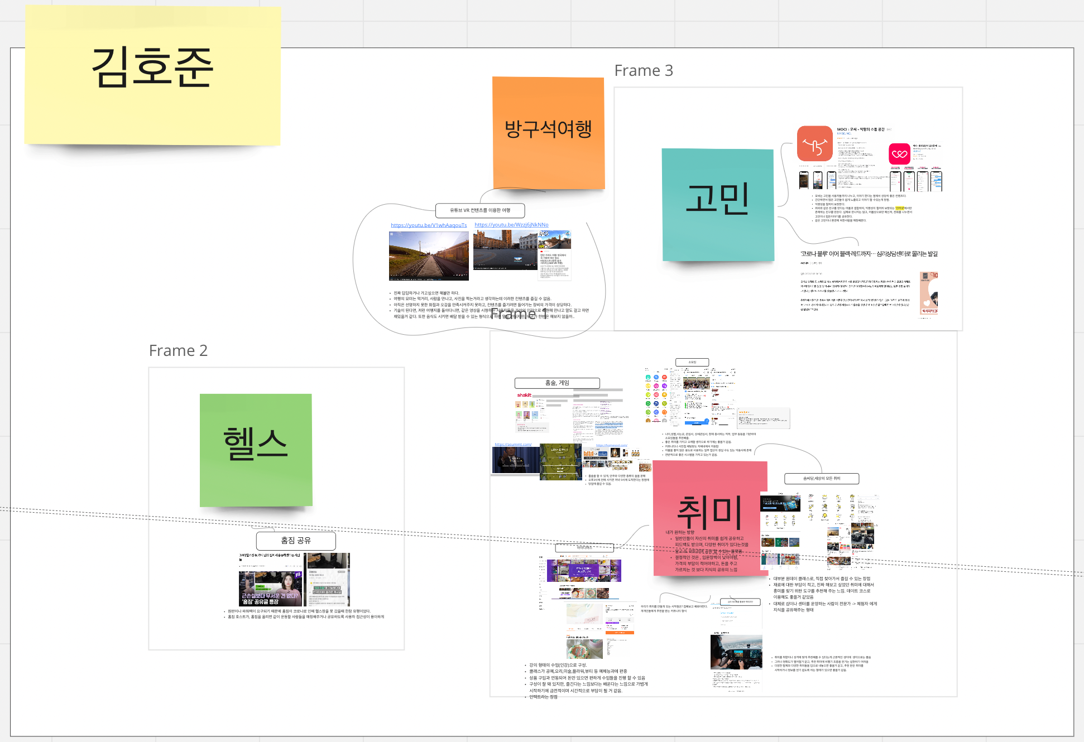
Task: Click the pink heart-infinity app icon
Action: [899, 154]
